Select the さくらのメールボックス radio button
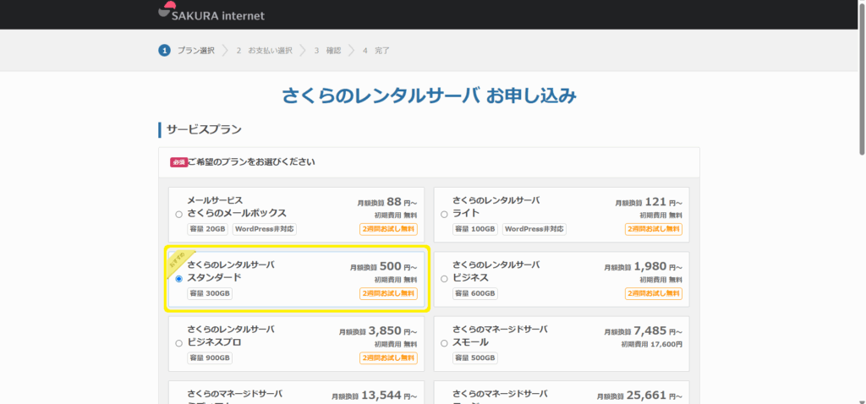The width and height of the screenshot is (866, 404). (178, 214)
